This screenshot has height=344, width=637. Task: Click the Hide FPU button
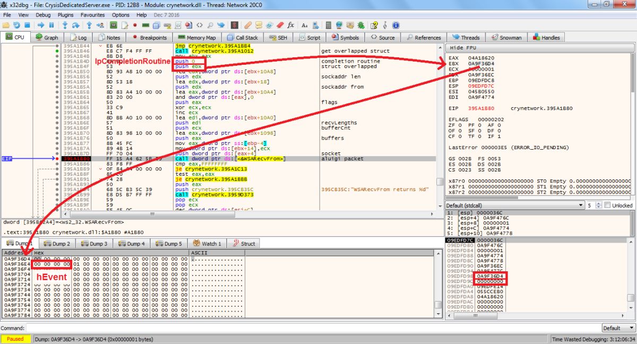point(540,48)
